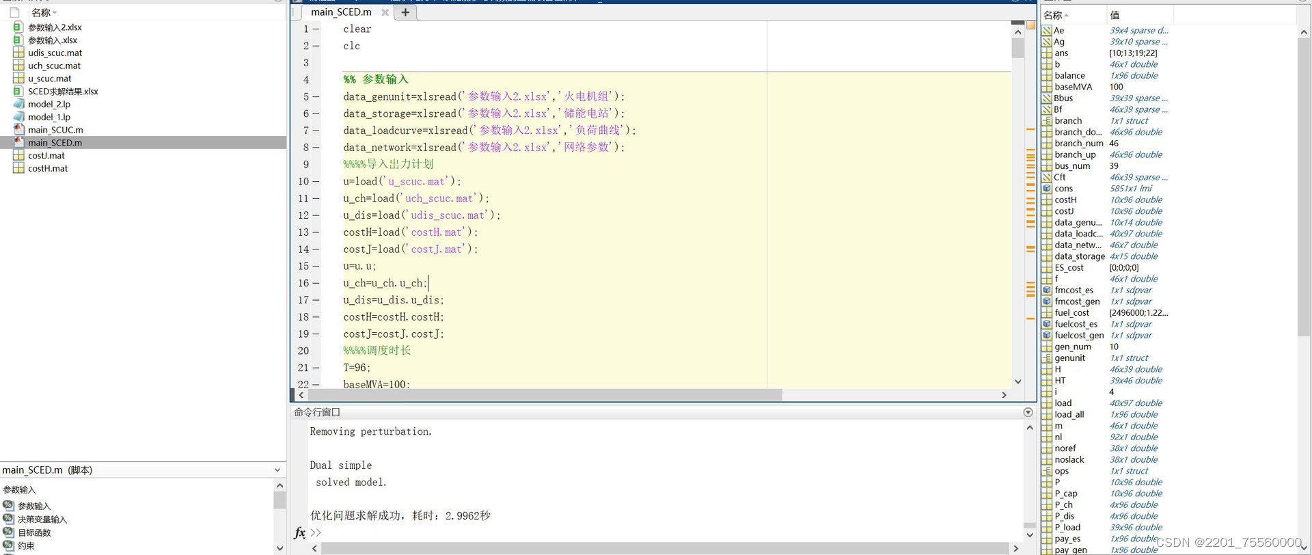The image size is (1312, 555).
Task: Select the u_scuc.mat file icon
Action: [18, 79]
